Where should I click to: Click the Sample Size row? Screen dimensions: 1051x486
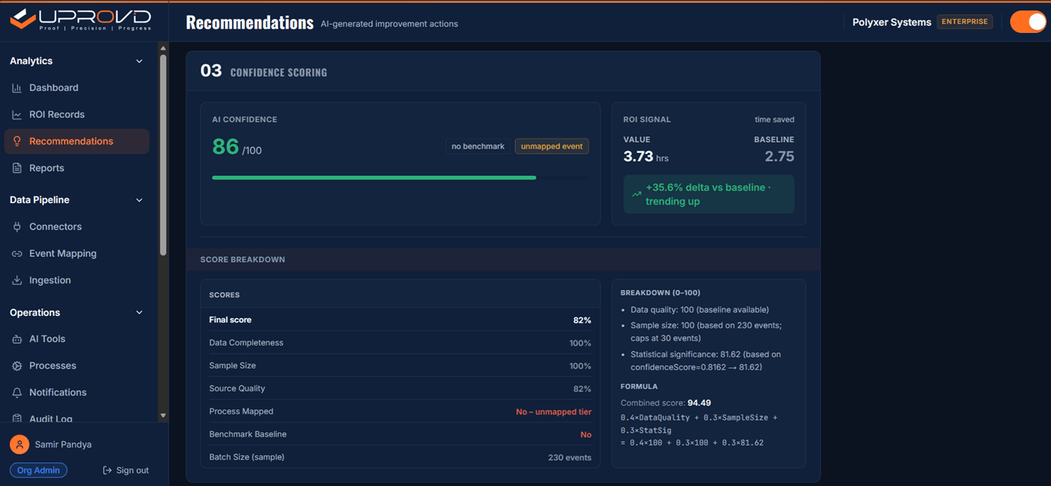[400, 366]
